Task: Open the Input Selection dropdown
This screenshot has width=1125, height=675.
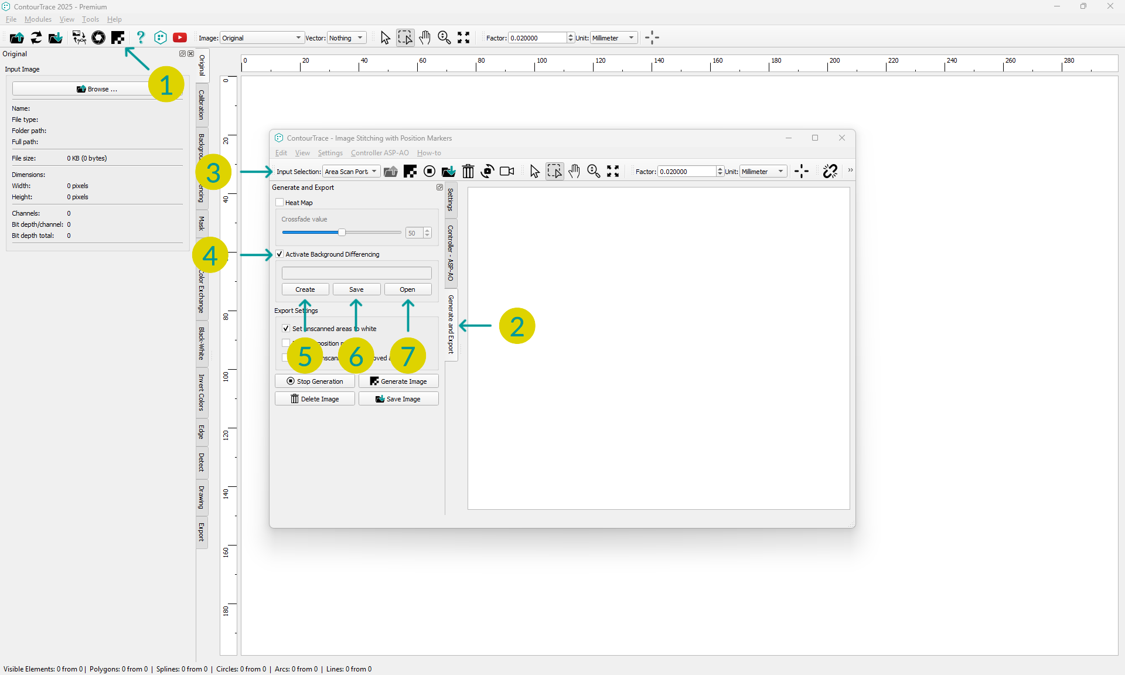Action: click(352, 171)
